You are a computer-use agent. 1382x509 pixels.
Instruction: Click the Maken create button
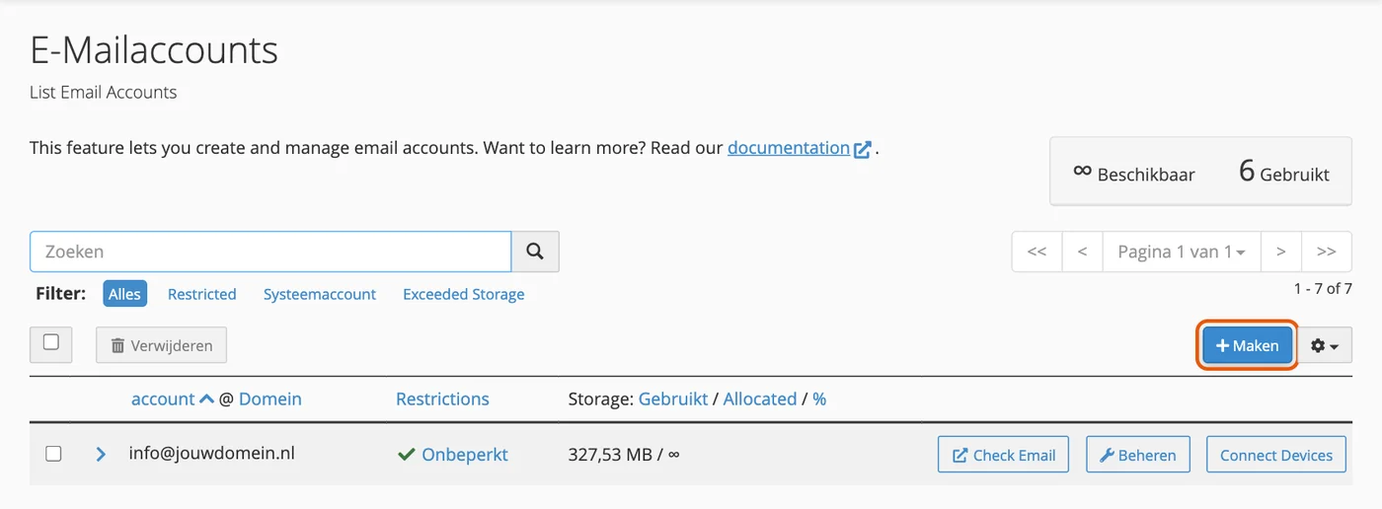point(1248,345)
